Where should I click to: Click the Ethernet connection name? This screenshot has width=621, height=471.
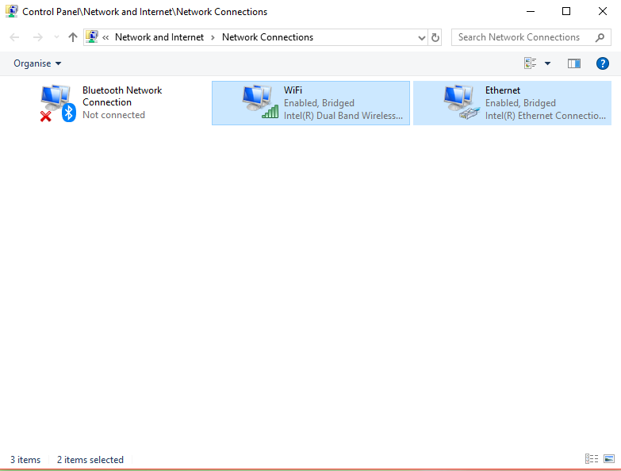[503, 90]
